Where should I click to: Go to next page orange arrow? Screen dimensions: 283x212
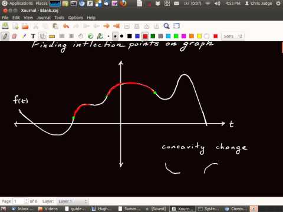tap(106, 26)
